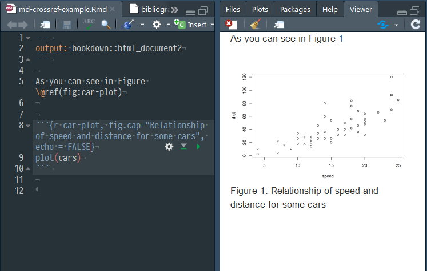
Task: Collapse the YAML header fold at line 3
Action: click(x=28, y=59)
